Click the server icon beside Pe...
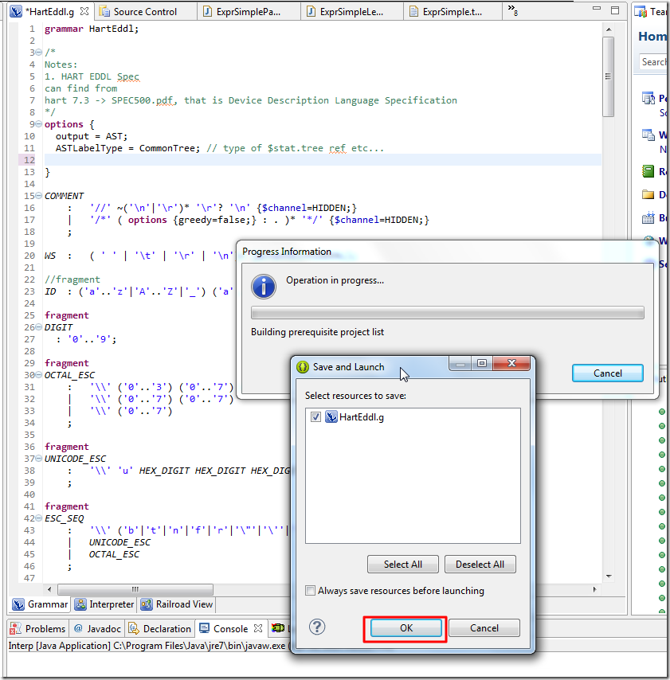 [x=648, y=99]
